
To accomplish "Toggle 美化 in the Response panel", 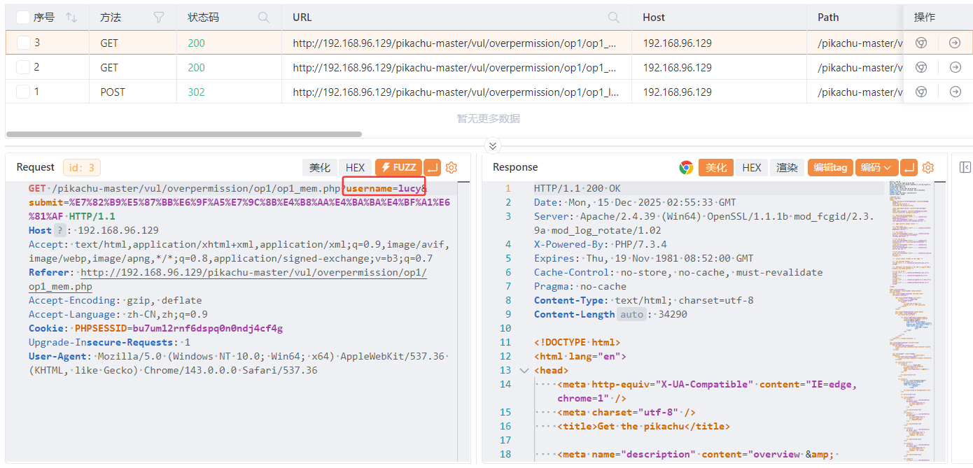I will tap(715, 167).
